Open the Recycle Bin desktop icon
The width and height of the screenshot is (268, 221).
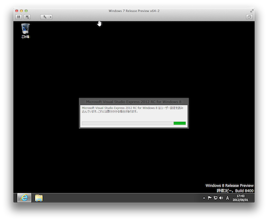coord(25,31)
